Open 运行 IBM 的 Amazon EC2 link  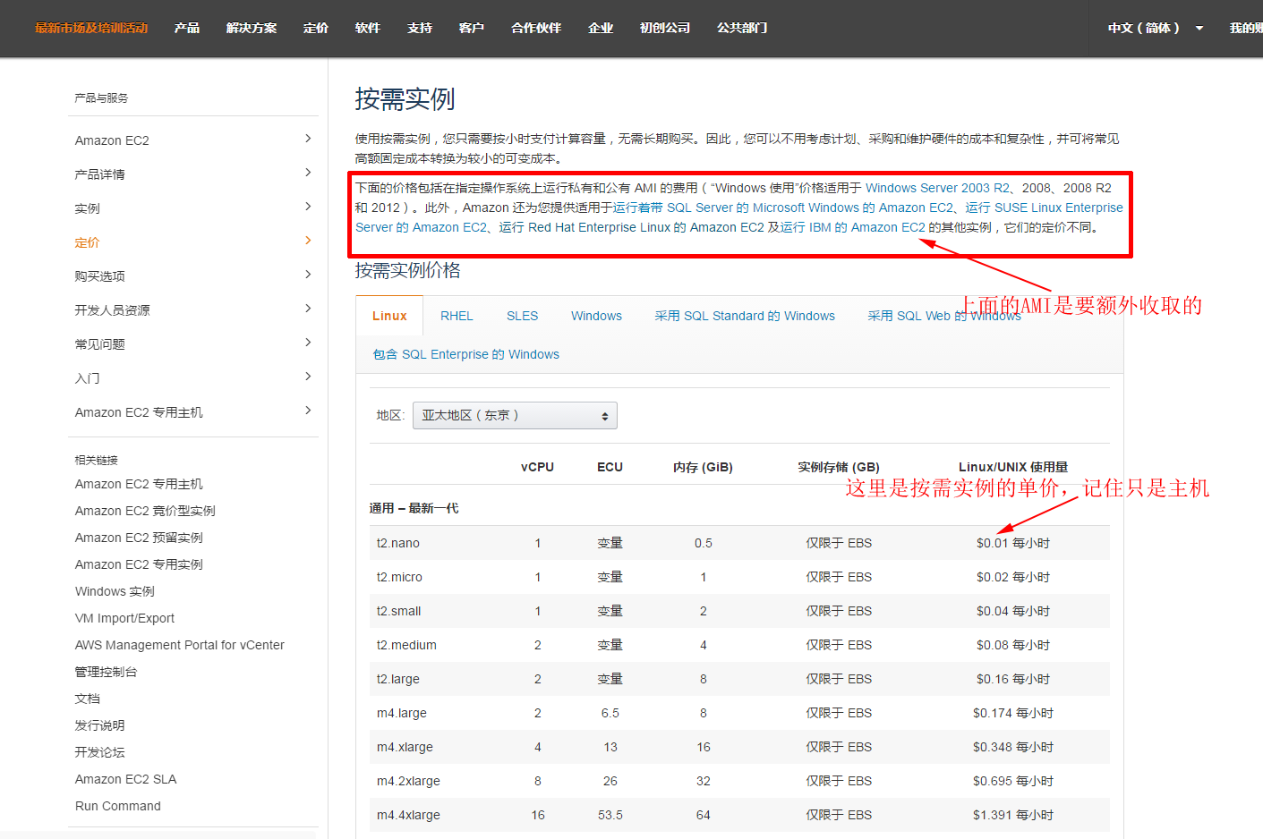853,227
